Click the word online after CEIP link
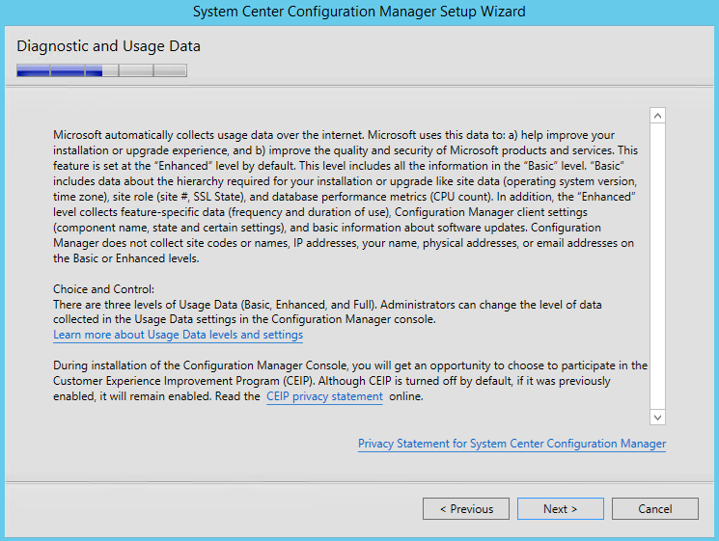 [405, 396]
